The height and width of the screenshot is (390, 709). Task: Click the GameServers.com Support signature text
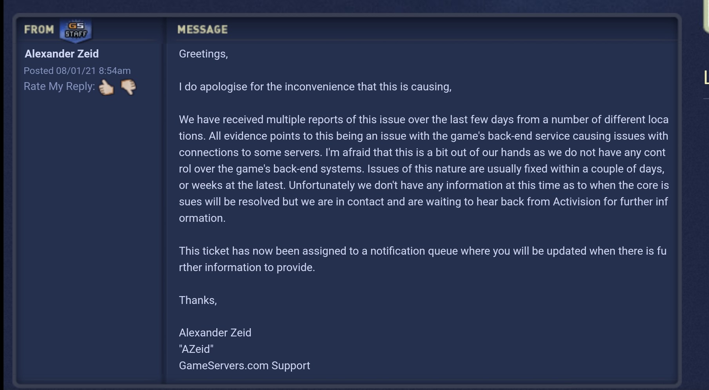point(244,366)
